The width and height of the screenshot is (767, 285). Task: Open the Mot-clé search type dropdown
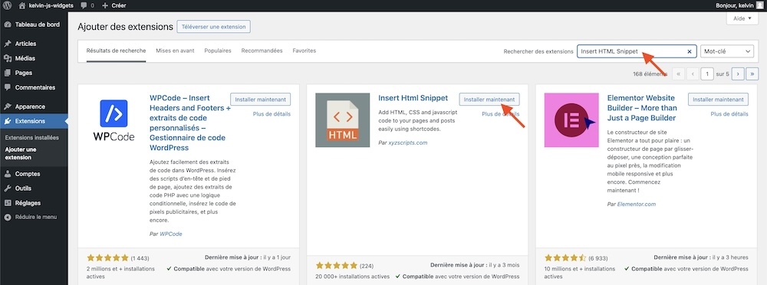click(x=727, y=51)
